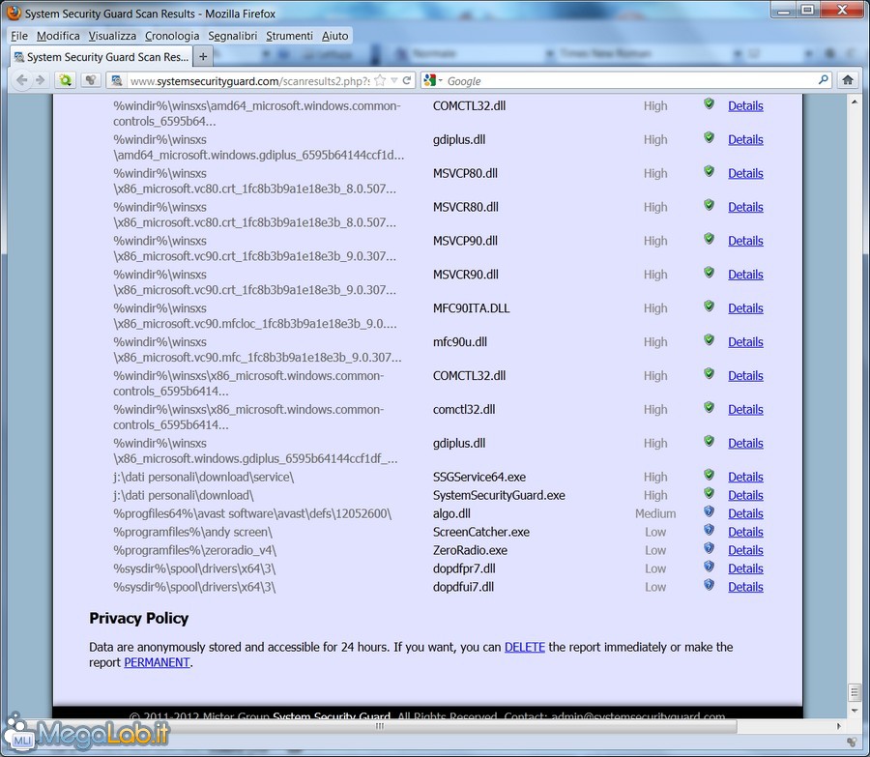Reload the page with the refresh icon
This screenshot has width=870, height=757.
coord(407,80)
